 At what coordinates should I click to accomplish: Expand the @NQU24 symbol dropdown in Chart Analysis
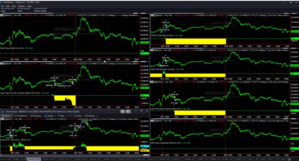[7, 116]
